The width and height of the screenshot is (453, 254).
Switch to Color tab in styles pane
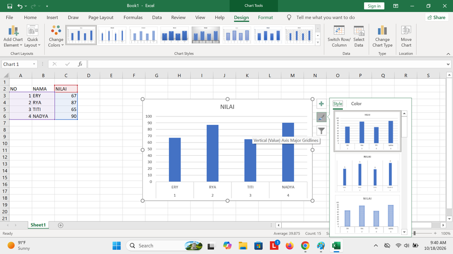click(356, 104)
